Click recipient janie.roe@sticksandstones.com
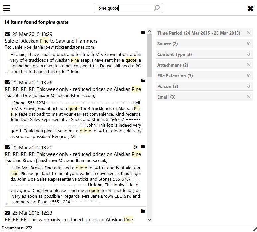This screenshot has width=257, height=232. coord(64,47)
